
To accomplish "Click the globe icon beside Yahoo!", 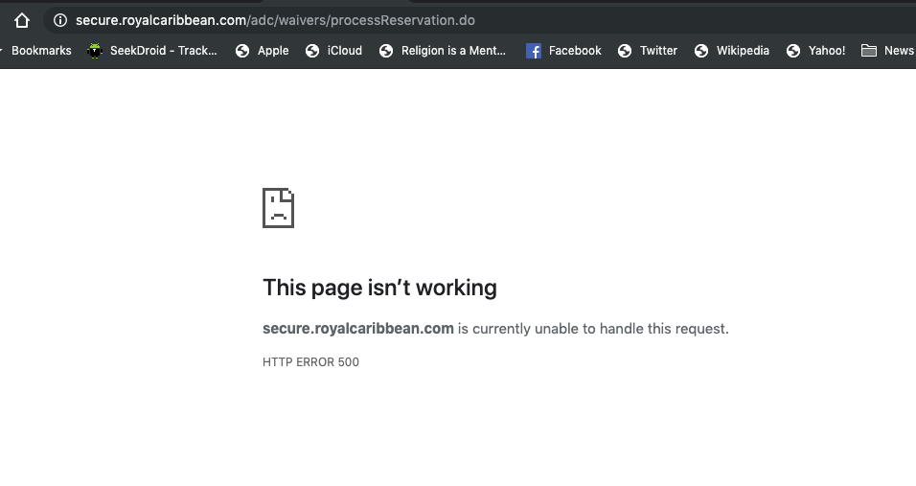I will click(793, 51).
